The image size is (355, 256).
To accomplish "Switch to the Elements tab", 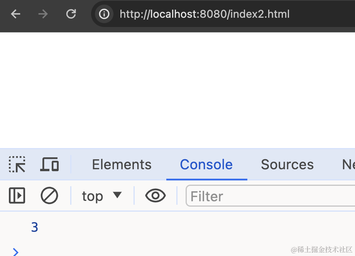I will tap(122, 164).
